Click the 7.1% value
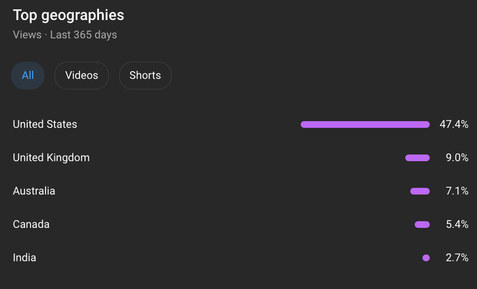This screenshot has height=289, width=477. (457, 191)
